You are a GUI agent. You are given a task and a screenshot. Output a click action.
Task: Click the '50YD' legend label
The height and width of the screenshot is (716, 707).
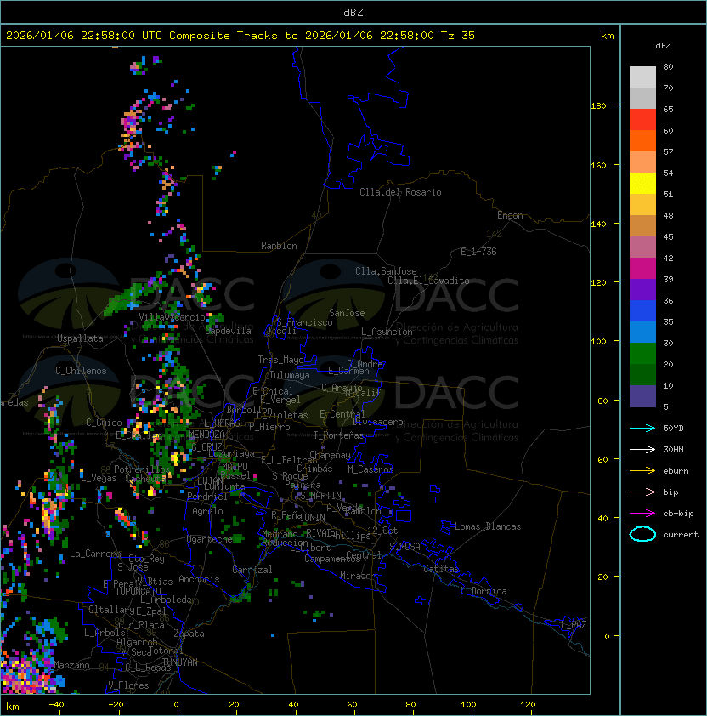tap(673, 428)
